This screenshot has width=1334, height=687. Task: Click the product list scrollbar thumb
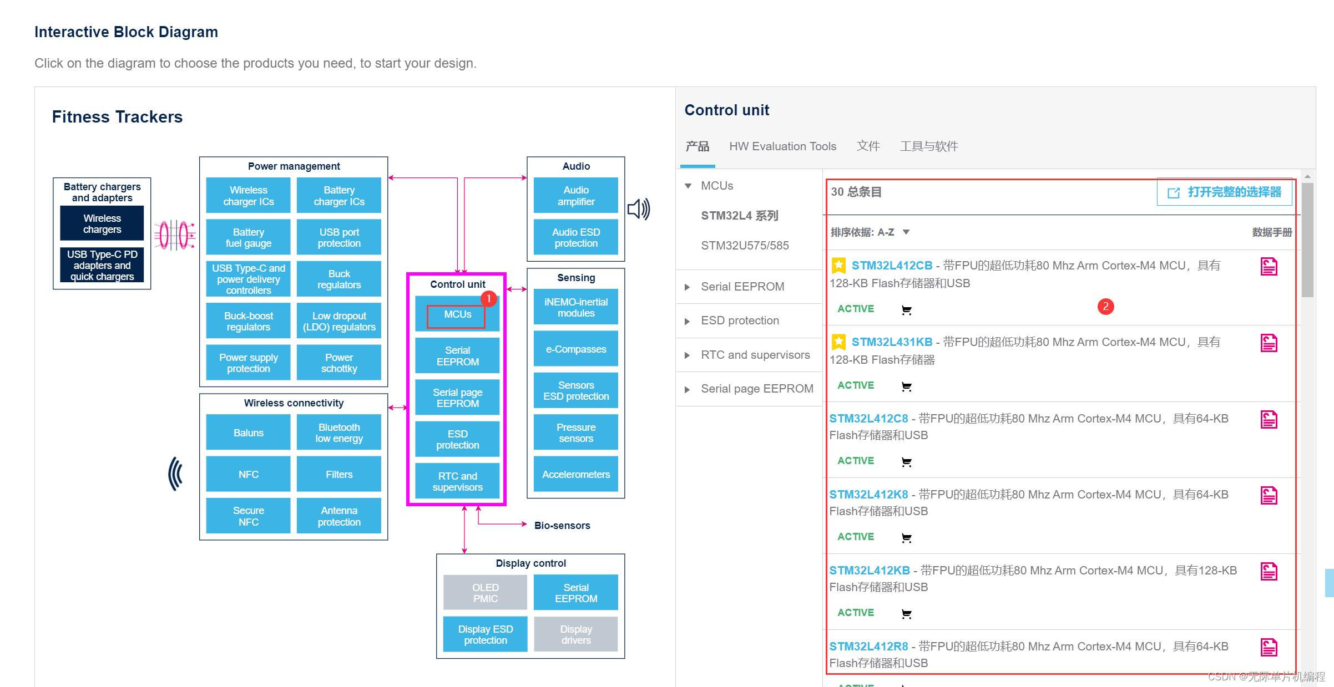pyautogui.click(x=1307, y=240)
